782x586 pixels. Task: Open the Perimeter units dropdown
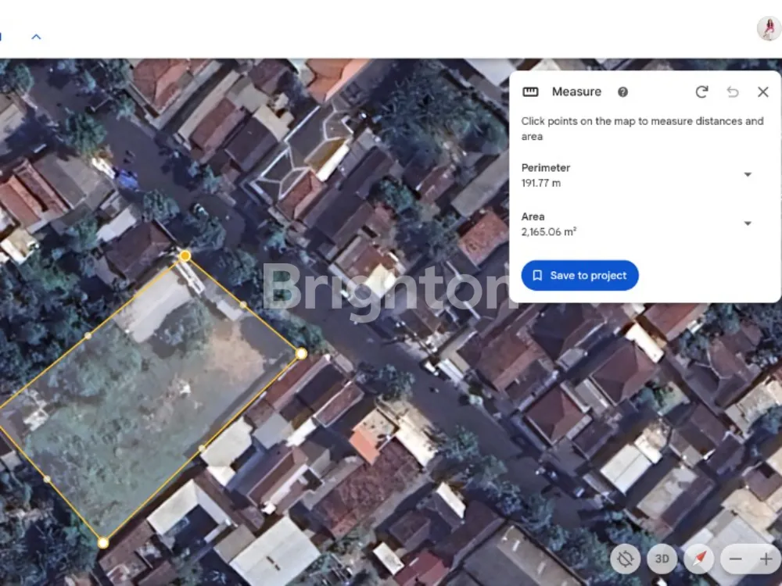(x=748, y=175)
